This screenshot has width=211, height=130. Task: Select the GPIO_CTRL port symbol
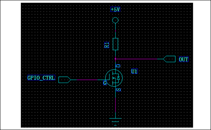pyautogui.click(x=65, y=80)
